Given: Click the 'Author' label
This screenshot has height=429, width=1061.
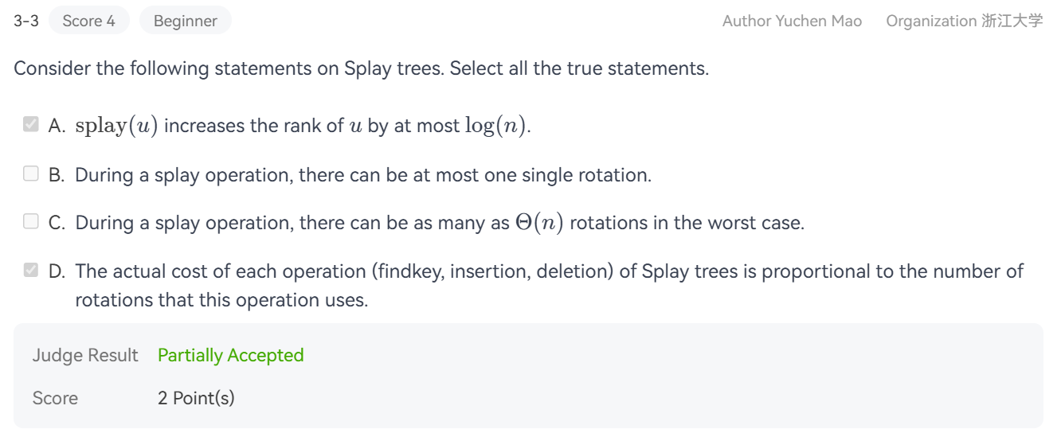Looking at the screenshot, I should pyautogui.click(x=747, y=21).
